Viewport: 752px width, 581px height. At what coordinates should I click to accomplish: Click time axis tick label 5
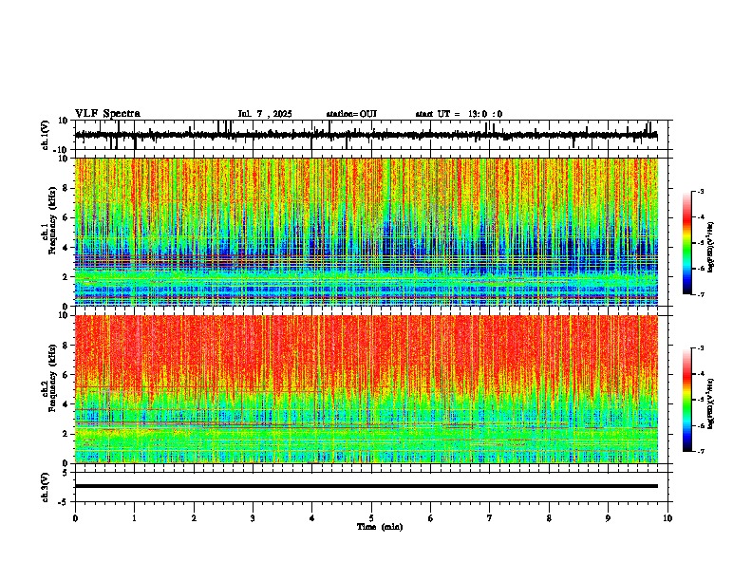coord(371,518)
